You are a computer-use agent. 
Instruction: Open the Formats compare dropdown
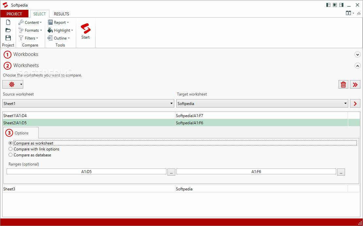tap(30, 30)
